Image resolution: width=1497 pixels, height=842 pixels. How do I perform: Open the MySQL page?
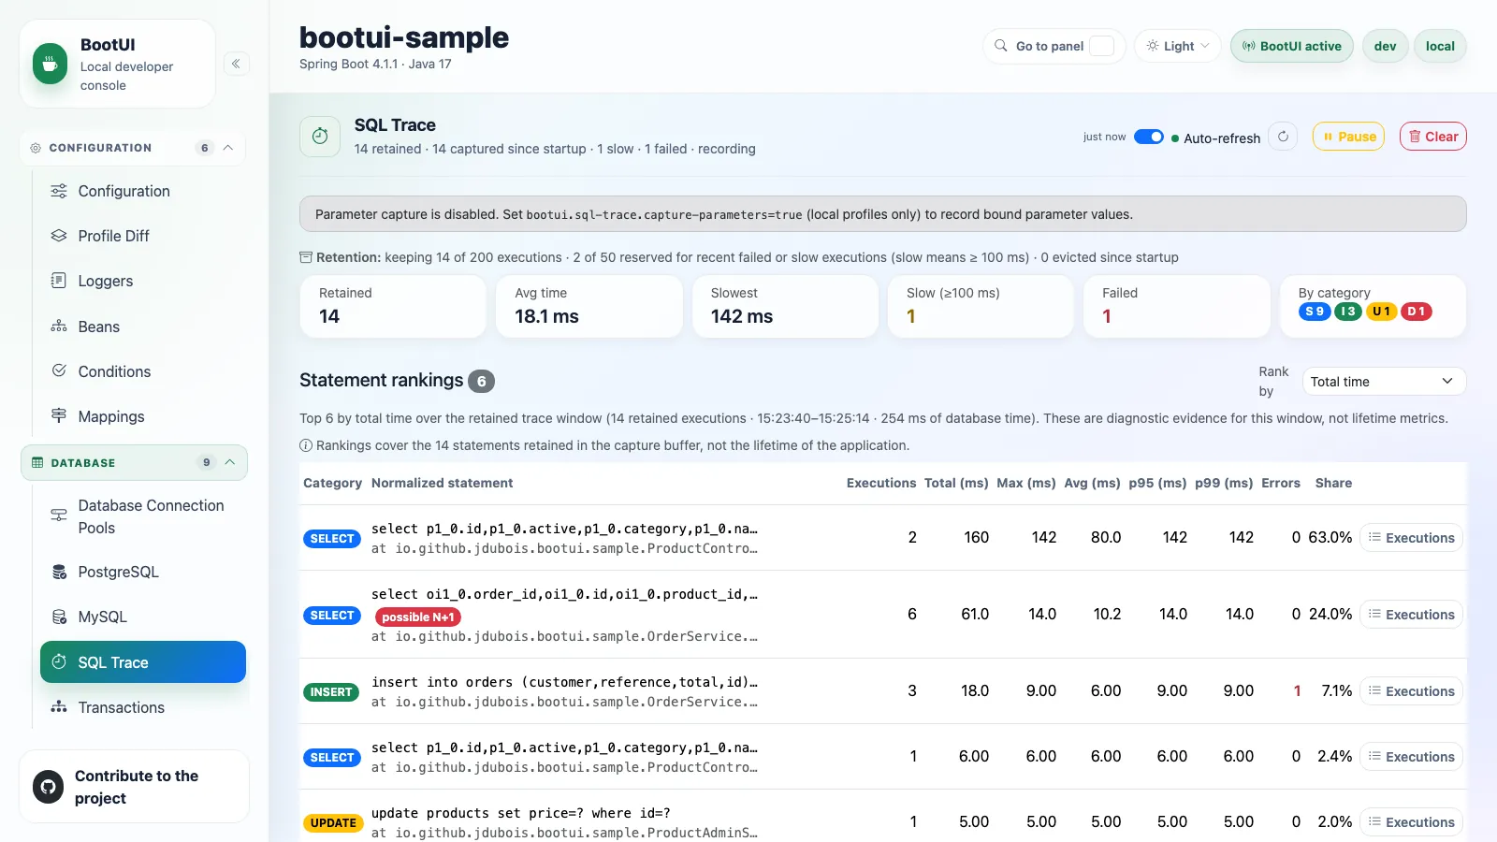[x=143, y=617]
